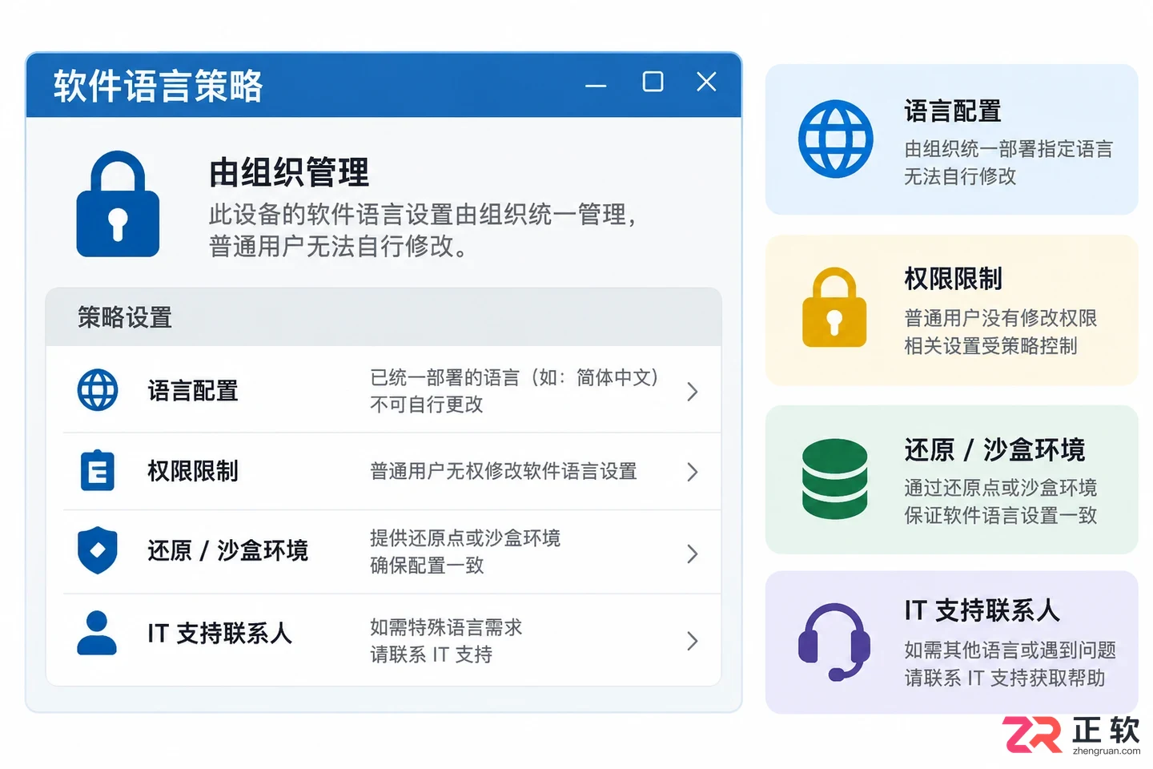Click the 语言配置 card title on right
Screen dimensions: 1153x769
953,111
